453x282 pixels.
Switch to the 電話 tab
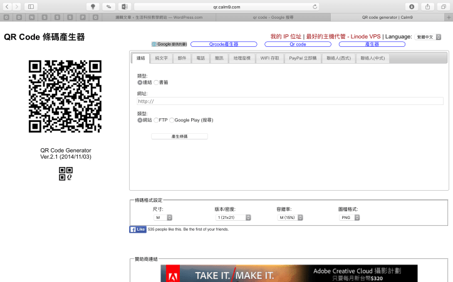pyautogui.click(x=200, y=58)
